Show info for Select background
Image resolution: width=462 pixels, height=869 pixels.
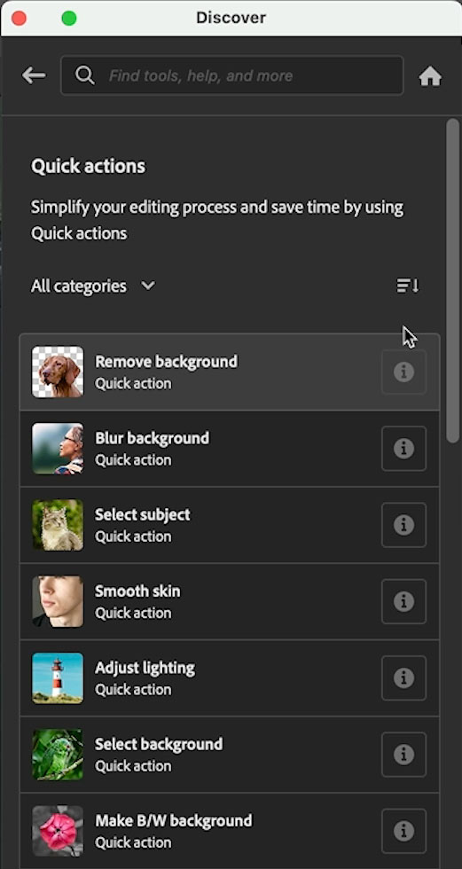click(x=403, y=755)
